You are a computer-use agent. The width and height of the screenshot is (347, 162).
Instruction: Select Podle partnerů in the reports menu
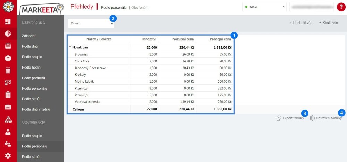tap(33, 78)
